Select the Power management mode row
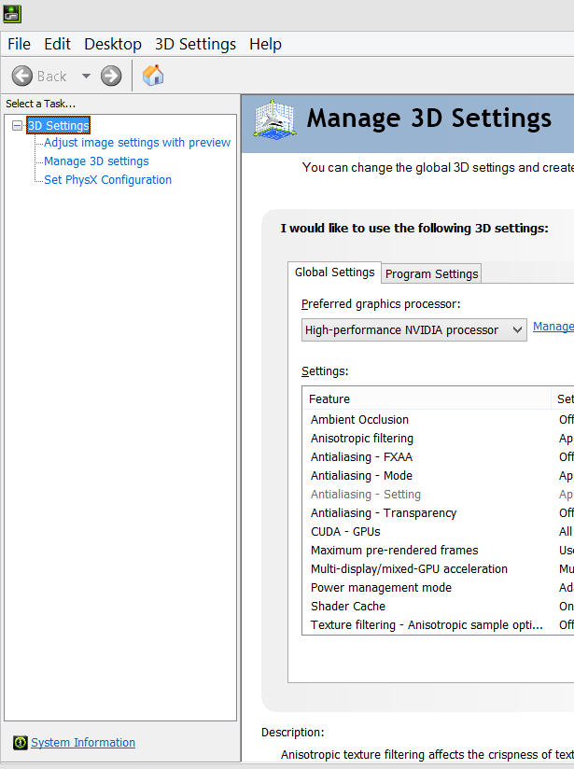This screenshot has height=769, width=574. coord(438,588)
